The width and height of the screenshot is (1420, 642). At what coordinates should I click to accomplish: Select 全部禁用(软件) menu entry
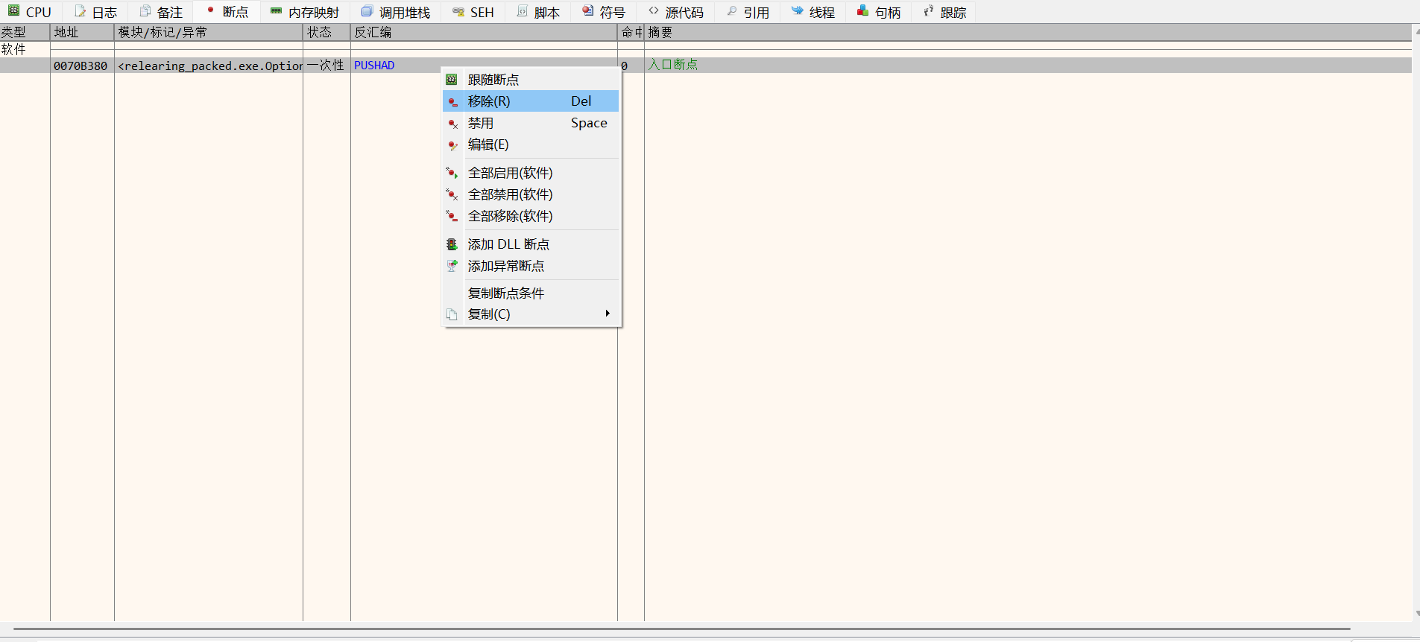[x=531, y=194]
